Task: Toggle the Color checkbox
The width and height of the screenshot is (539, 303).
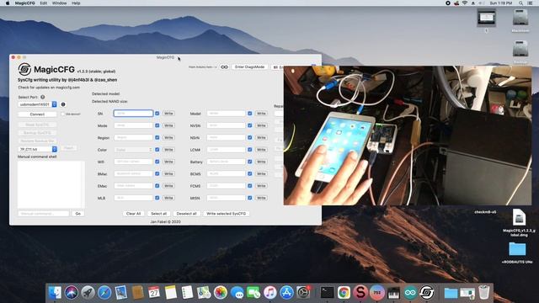Action: [157, 150]
